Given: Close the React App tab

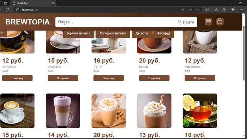Looking at the screenshot, I should (x=53, y=3).
